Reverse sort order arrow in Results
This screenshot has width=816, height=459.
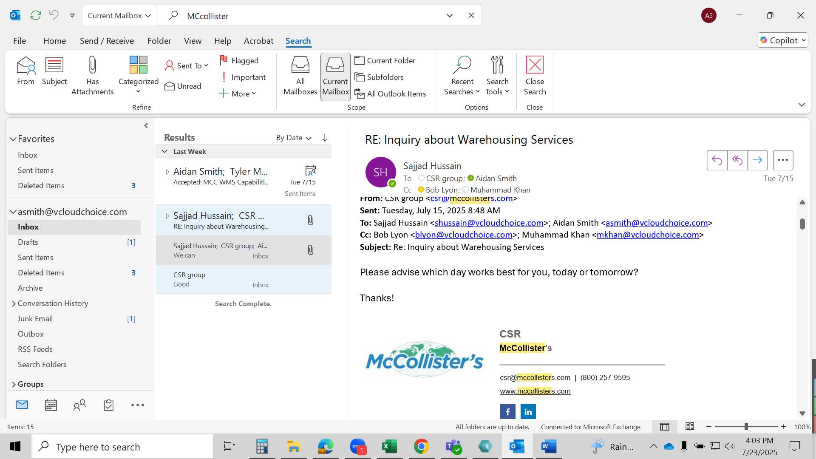click(x=325, y=138)
